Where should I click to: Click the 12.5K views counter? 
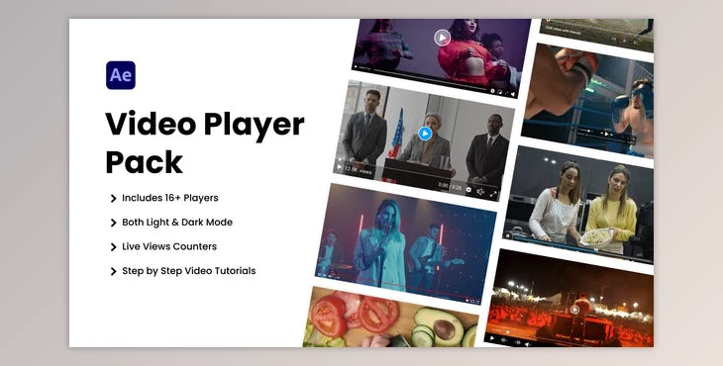coord(359,170)
